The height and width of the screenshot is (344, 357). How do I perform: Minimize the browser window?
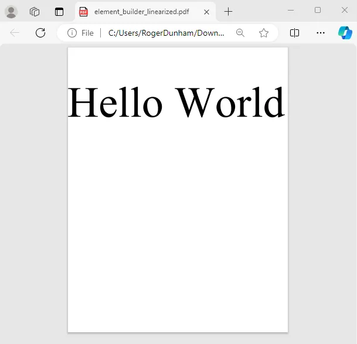click(x=291, y=11)
